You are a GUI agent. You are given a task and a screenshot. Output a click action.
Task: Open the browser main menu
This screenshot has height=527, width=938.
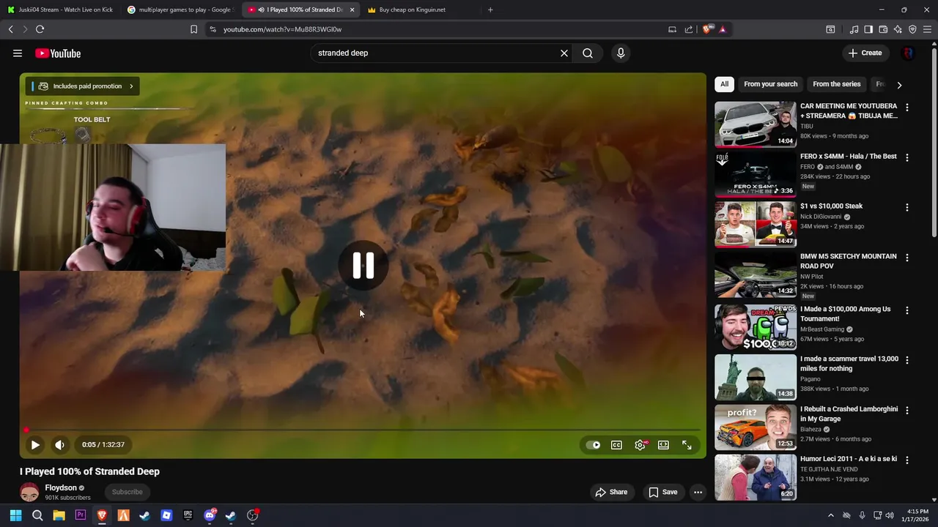coord(928,29)
